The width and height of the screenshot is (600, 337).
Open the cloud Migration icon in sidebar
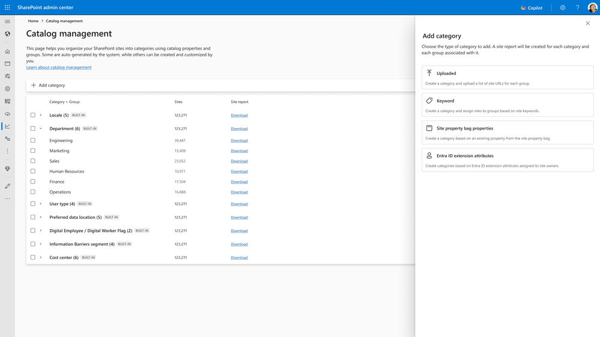[x=7, y=114]
